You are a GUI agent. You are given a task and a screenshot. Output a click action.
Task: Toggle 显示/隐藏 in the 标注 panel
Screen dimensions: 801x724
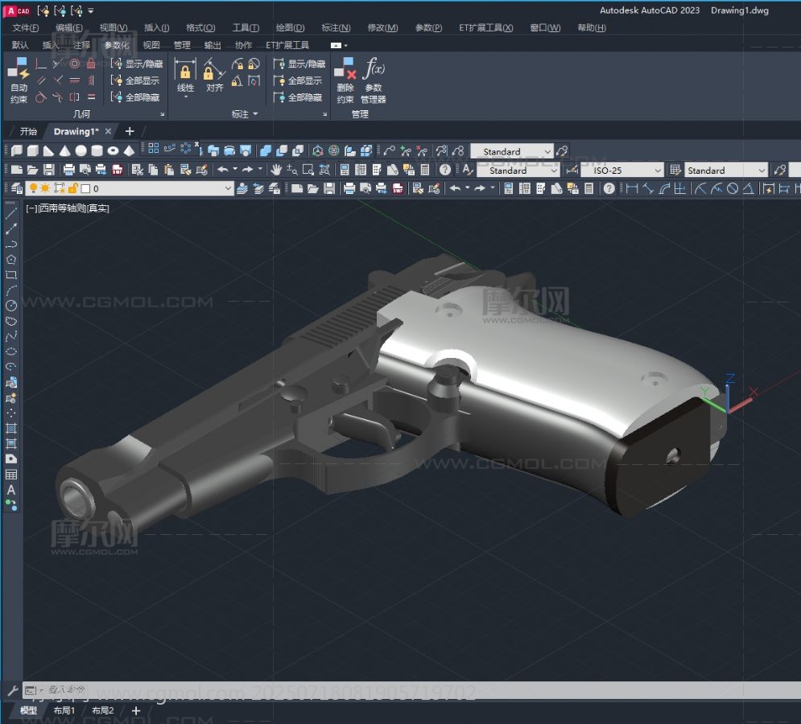click(299, 64)
